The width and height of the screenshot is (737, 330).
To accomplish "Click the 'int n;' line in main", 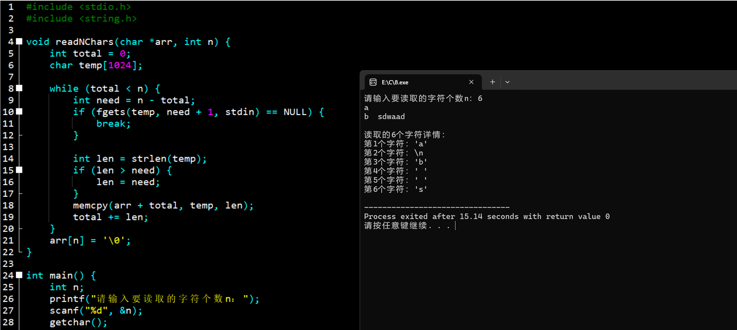I will coord(67,287).
